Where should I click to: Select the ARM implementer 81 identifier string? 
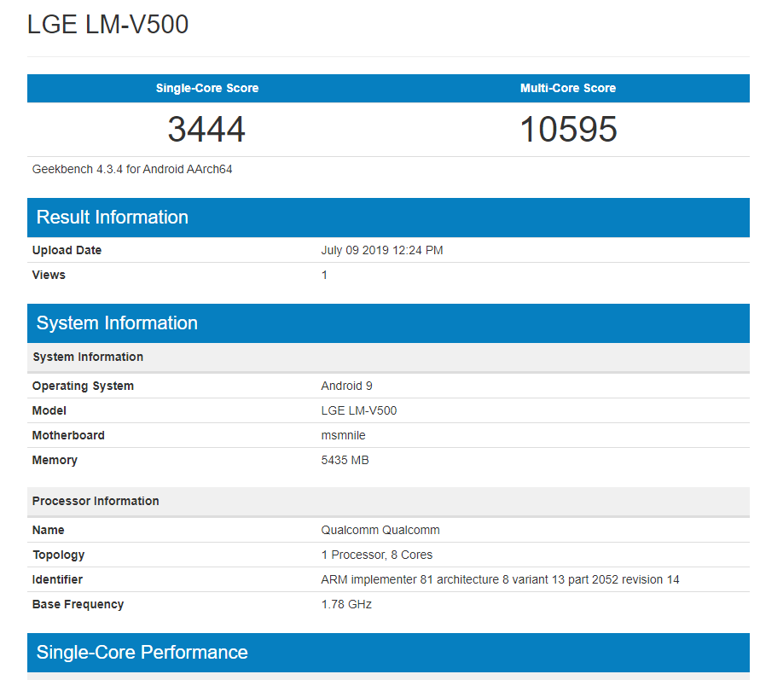pyautogui.click(x=500, y=579)
